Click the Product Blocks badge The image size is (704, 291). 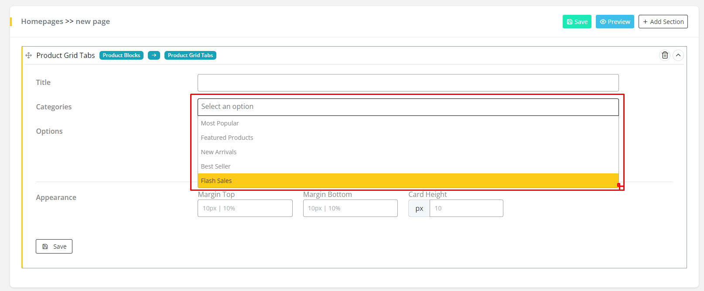pos(121,55)
